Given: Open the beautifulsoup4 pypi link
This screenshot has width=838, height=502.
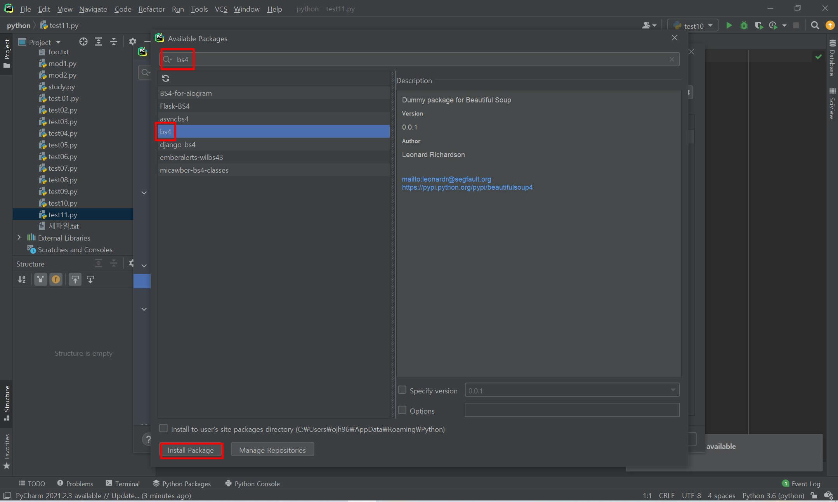Looking at the screenshot, I should coord(467,187).
